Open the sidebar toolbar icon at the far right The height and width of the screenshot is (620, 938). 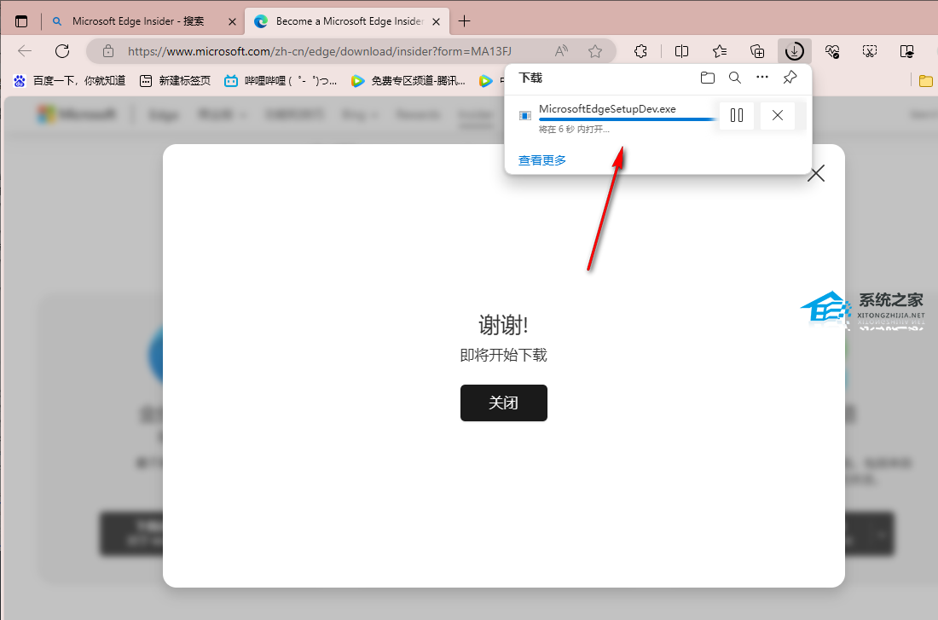(x=907, y=51)
